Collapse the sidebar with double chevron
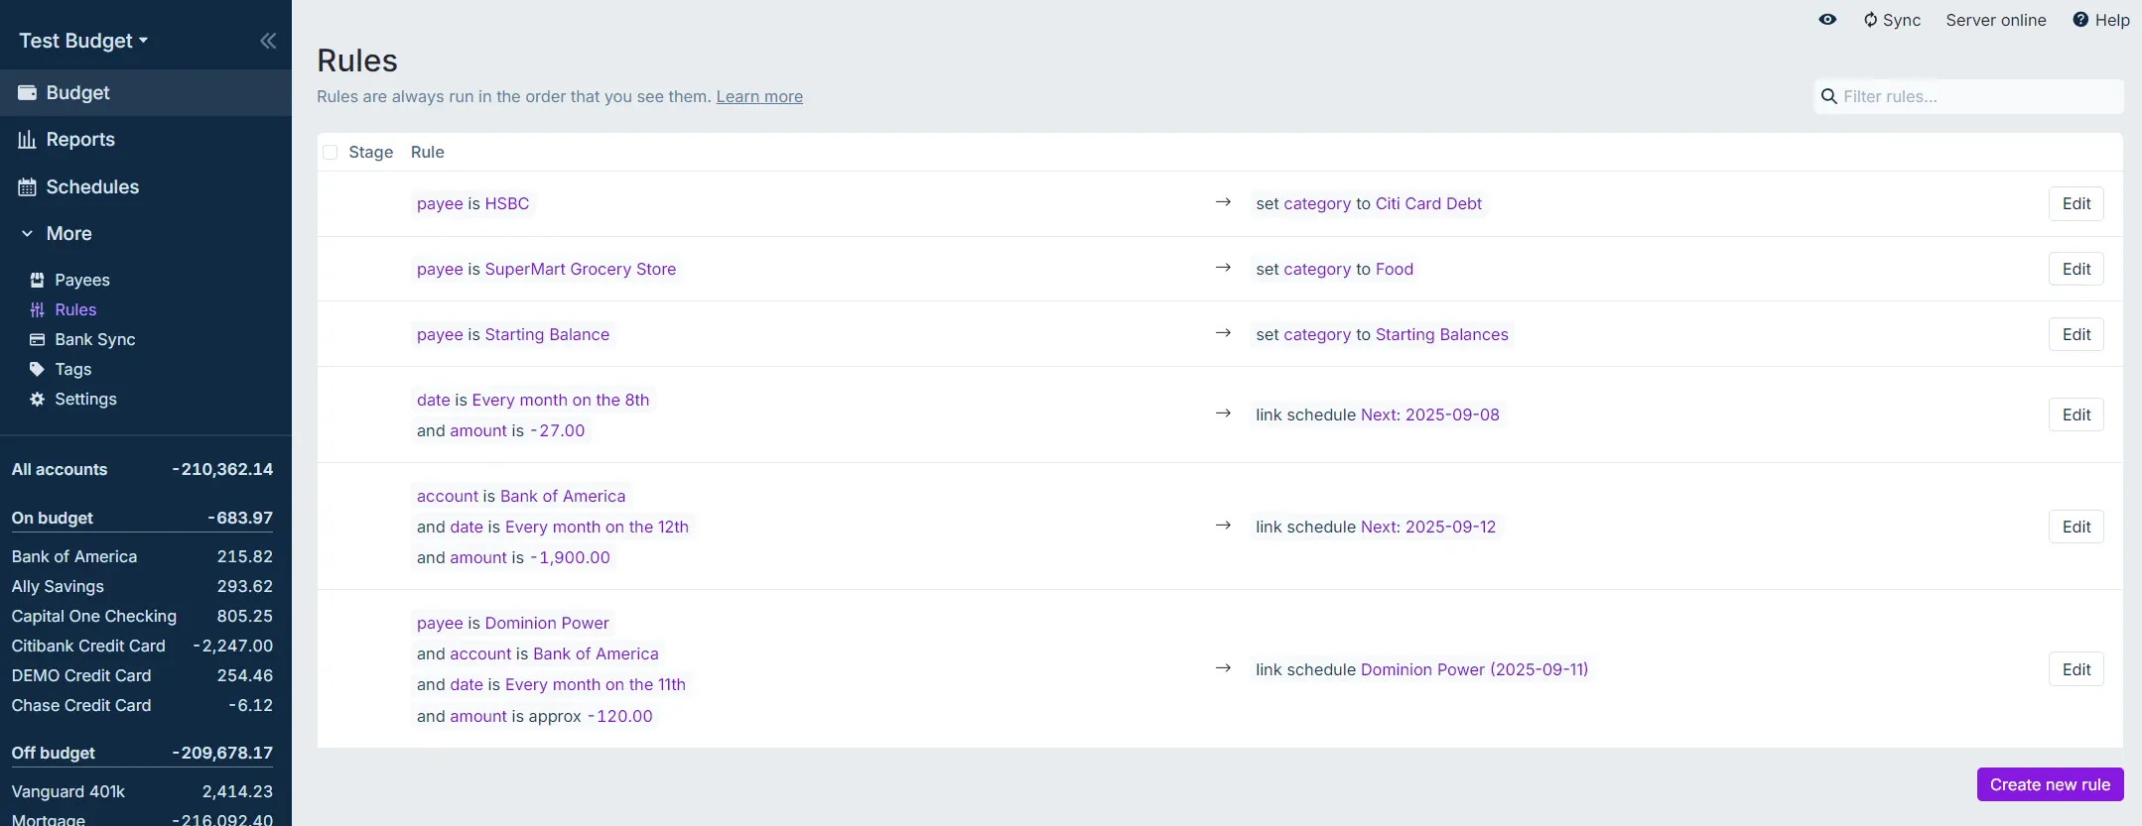2142x826 pixels. (x=268, y=41)
